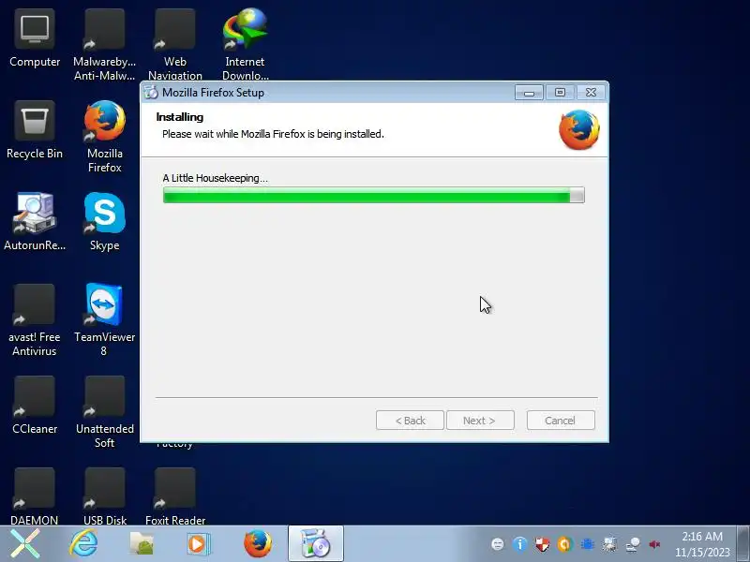750x562 pixels.
Task: Click the installation progress bar
Action: point(373,195)
